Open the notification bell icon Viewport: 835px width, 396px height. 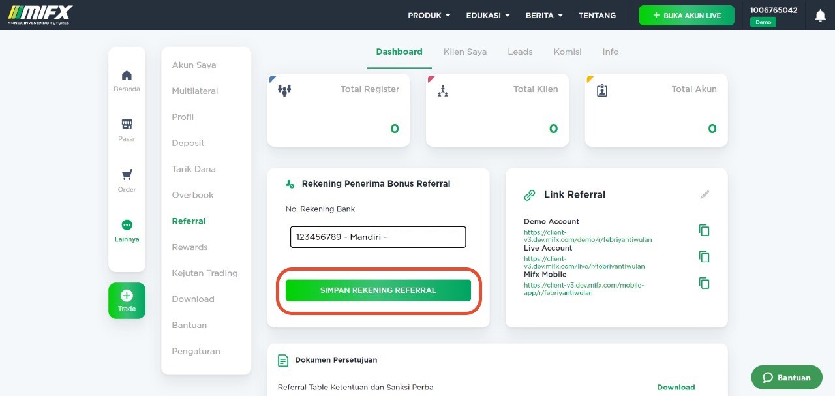(821, 16)
